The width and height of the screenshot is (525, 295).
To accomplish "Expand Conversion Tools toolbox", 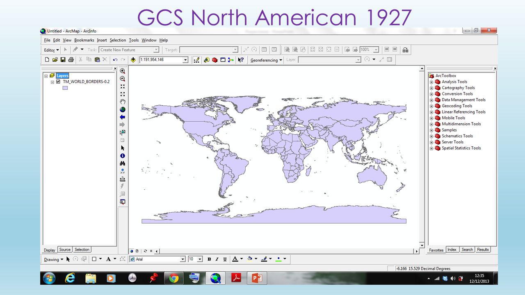I will pyautogui.click(x=431, y=94).
